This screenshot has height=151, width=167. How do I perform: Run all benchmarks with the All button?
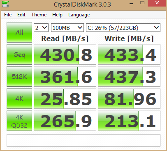coord(19,32)
